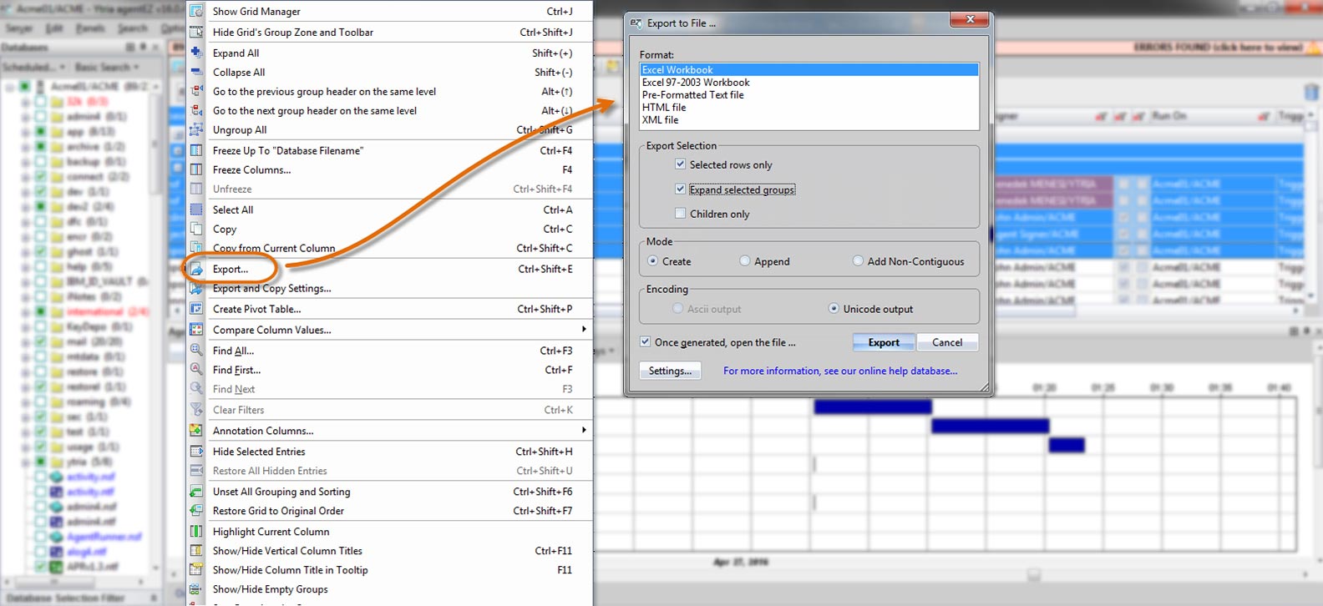Click the longest blue bar in timeline chart
This screenshot has height=606, width=1323.
pos(873,407)
